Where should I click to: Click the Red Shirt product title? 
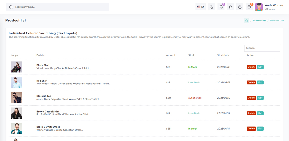click(42, 81)
